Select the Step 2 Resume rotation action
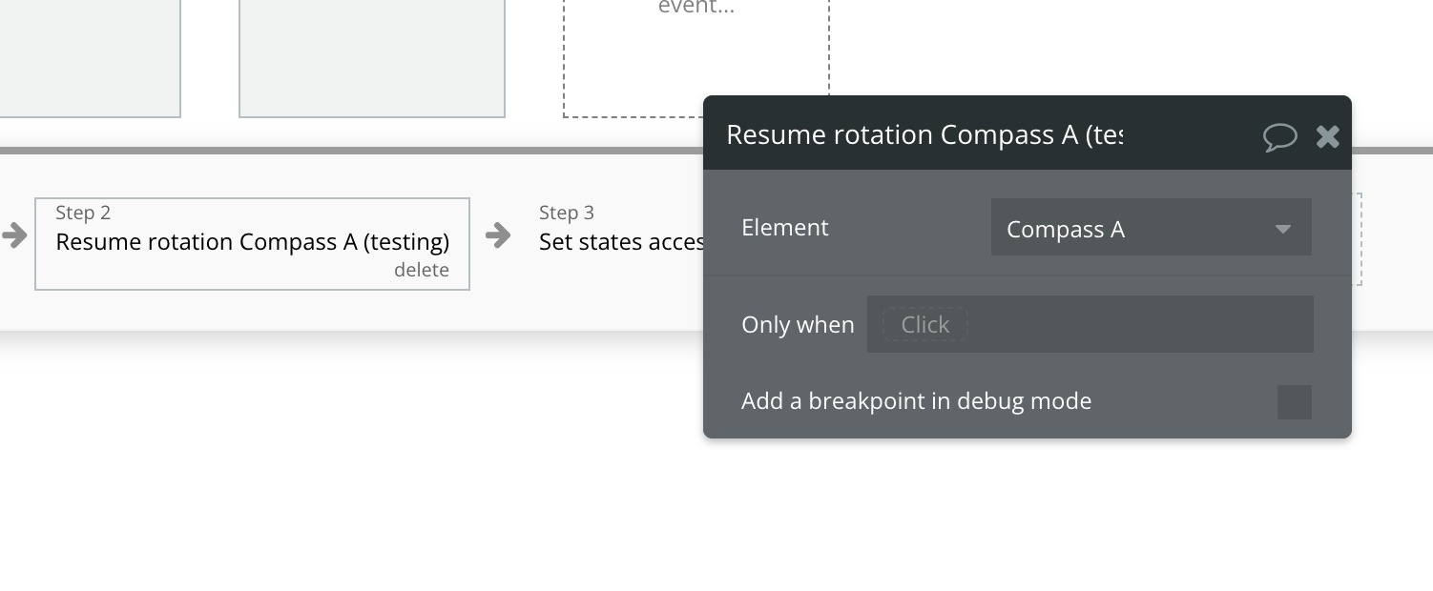 click(x=252, y=242)
